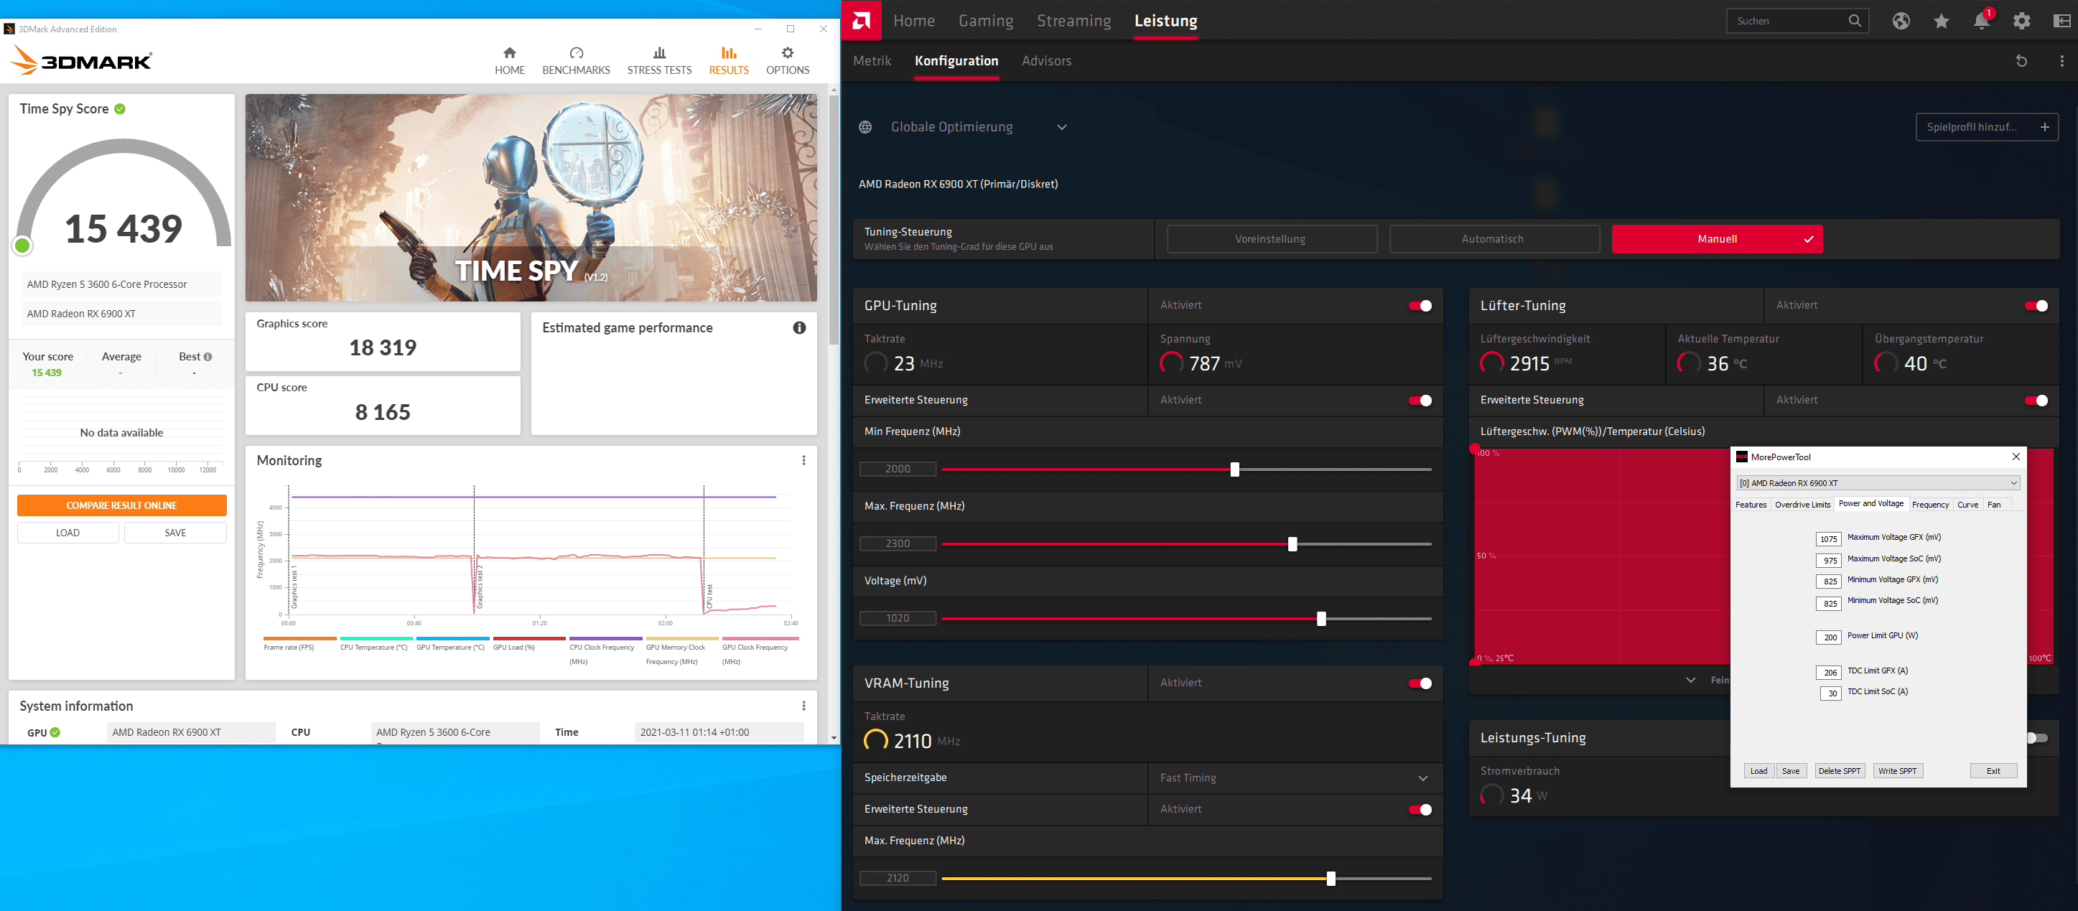The image size is (2078, 911).
Task: Open the three-dot menu under Radeon header
Action: (2062, 60)
